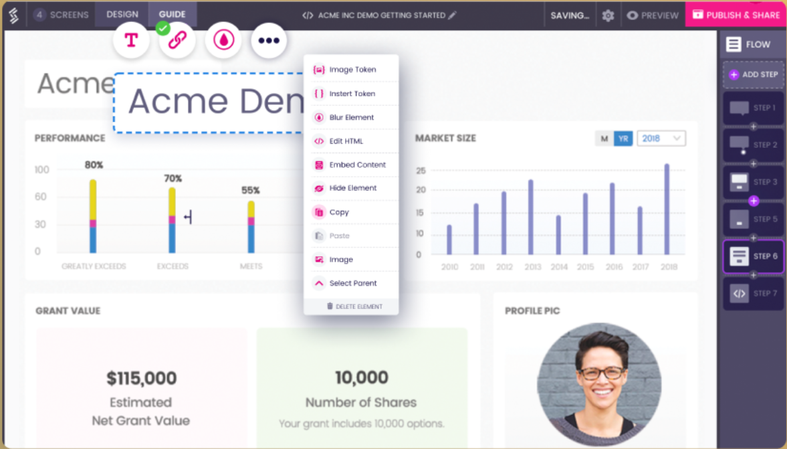Open the 2018 year dropdown
This screenshot has height=449, width=787.
661,138
